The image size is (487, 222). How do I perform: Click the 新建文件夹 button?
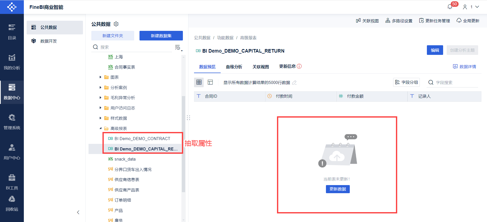click(x=113, y=36)
